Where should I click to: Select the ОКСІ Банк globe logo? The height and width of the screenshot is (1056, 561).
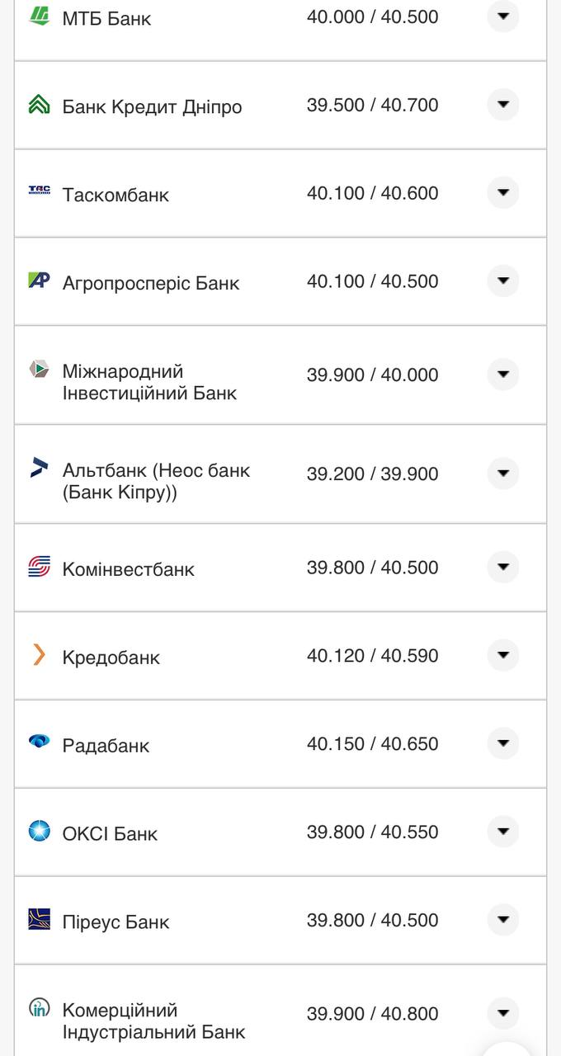point(39,831)
